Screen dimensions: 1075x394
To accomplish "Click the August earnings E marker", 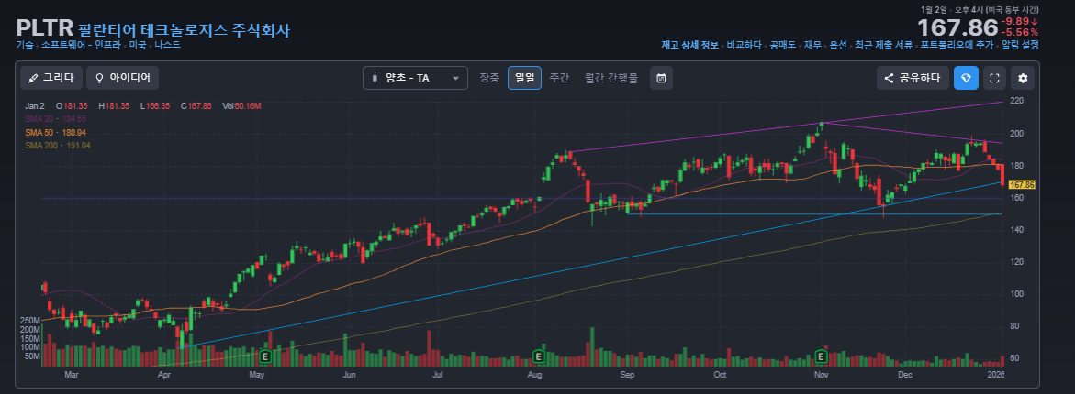I will pyautogui.click(x=539, y=356).
